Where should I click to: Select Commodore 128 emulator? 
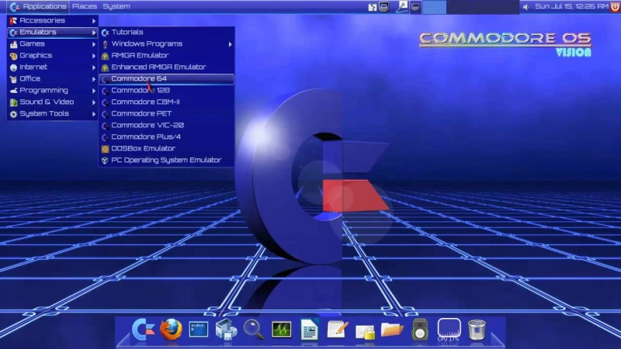[x=166, y=90]
